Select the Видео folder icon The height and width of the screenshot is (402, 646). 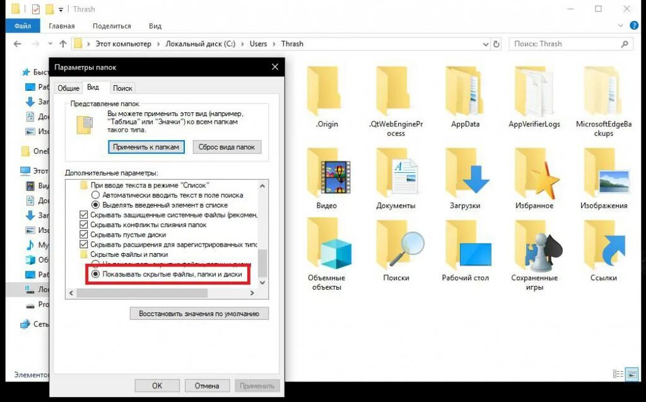tap(327, 173)
